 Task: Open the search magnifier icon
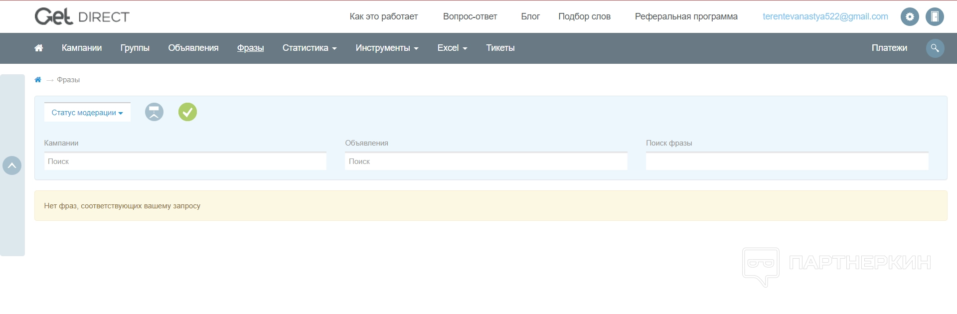click(935, 48)
